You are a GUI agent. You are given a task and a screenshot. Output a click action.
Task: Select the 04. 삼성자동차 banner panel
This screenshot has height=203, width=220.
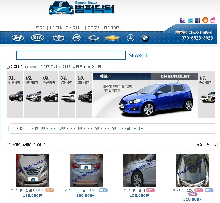[x=67, y=95]
